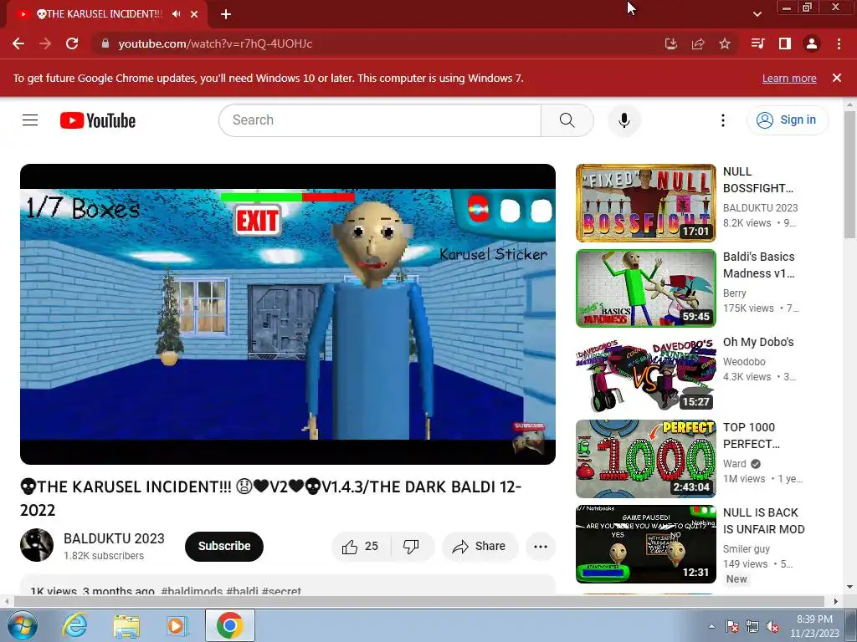This screenshot has width=857, height=642.
Task: Click the forward navigation arrow
Action: 45,43
